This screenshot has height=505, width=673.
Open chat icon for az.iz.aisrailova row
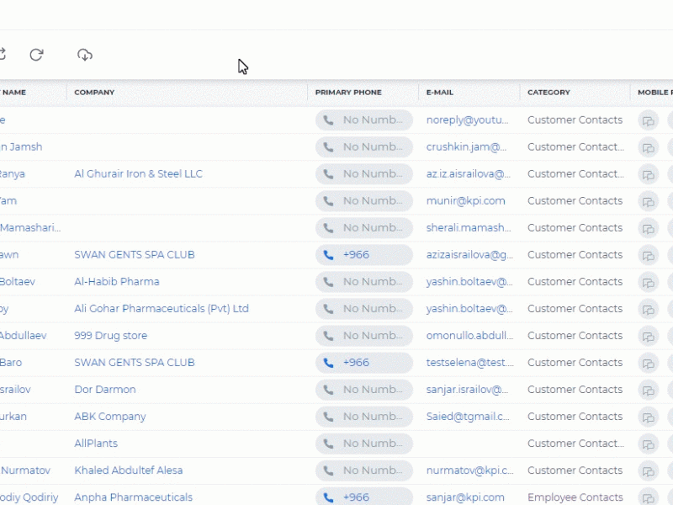click(648, 175)
